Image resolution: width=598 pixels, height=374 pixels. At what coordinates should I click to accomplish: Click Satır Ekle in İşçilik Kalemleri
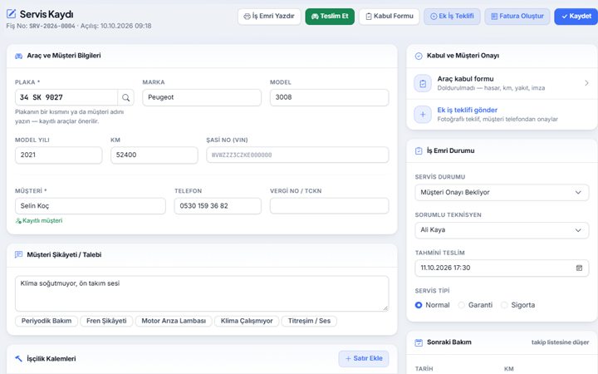(x=364, y=358)
